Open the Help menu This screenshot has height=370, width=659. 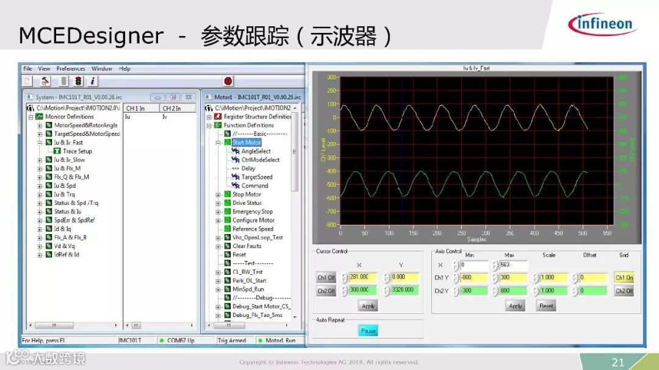pos(124,68)
